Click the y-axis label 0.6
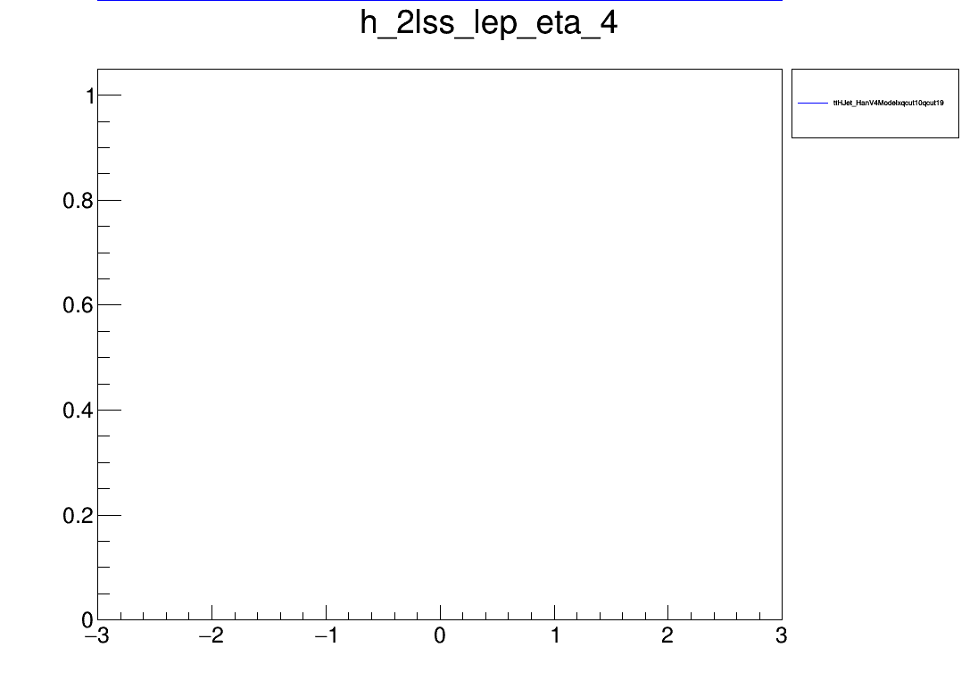 click(78, 305)
